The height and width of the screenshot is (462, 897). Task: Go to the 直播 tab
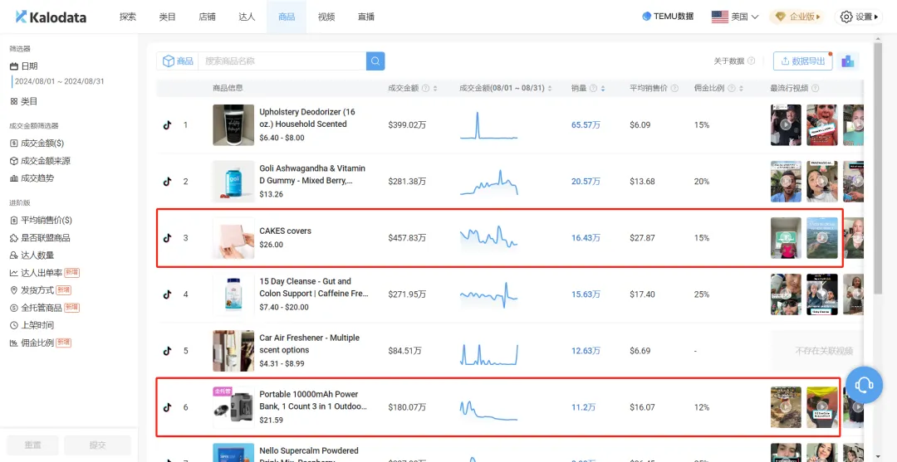366,17
